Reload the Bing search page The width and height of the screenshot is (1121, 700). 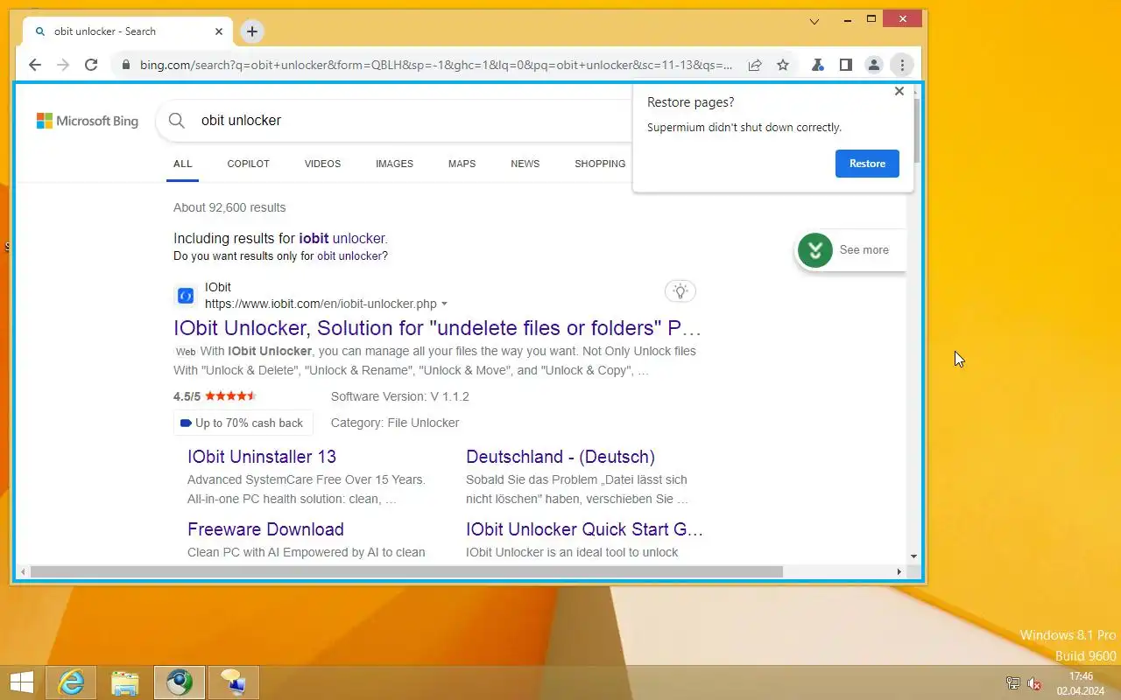coord(91,65)
